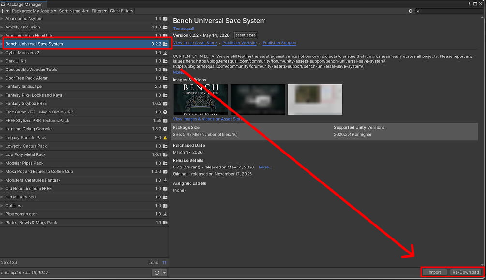
Task: Click import icon for Moka Pot and Espresso Coffee Cup
Action: 165,172
